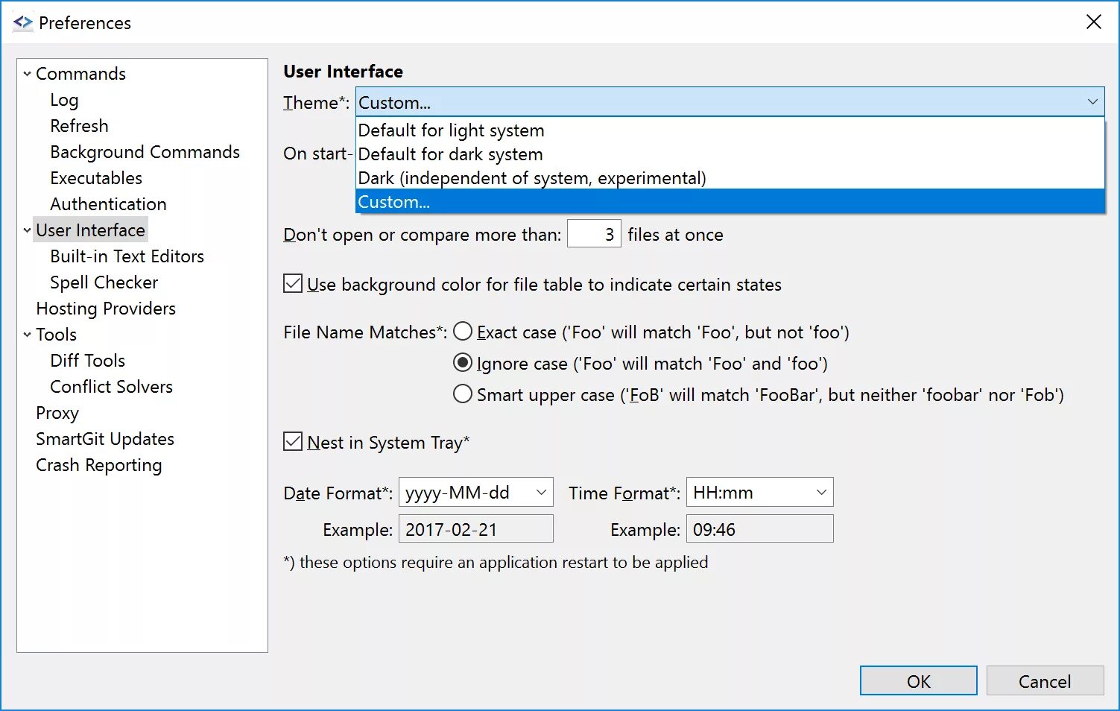This screenshot has height=711, width=1120.
Task: Select 'Exact case' file name matching
Action: point(463,332)
